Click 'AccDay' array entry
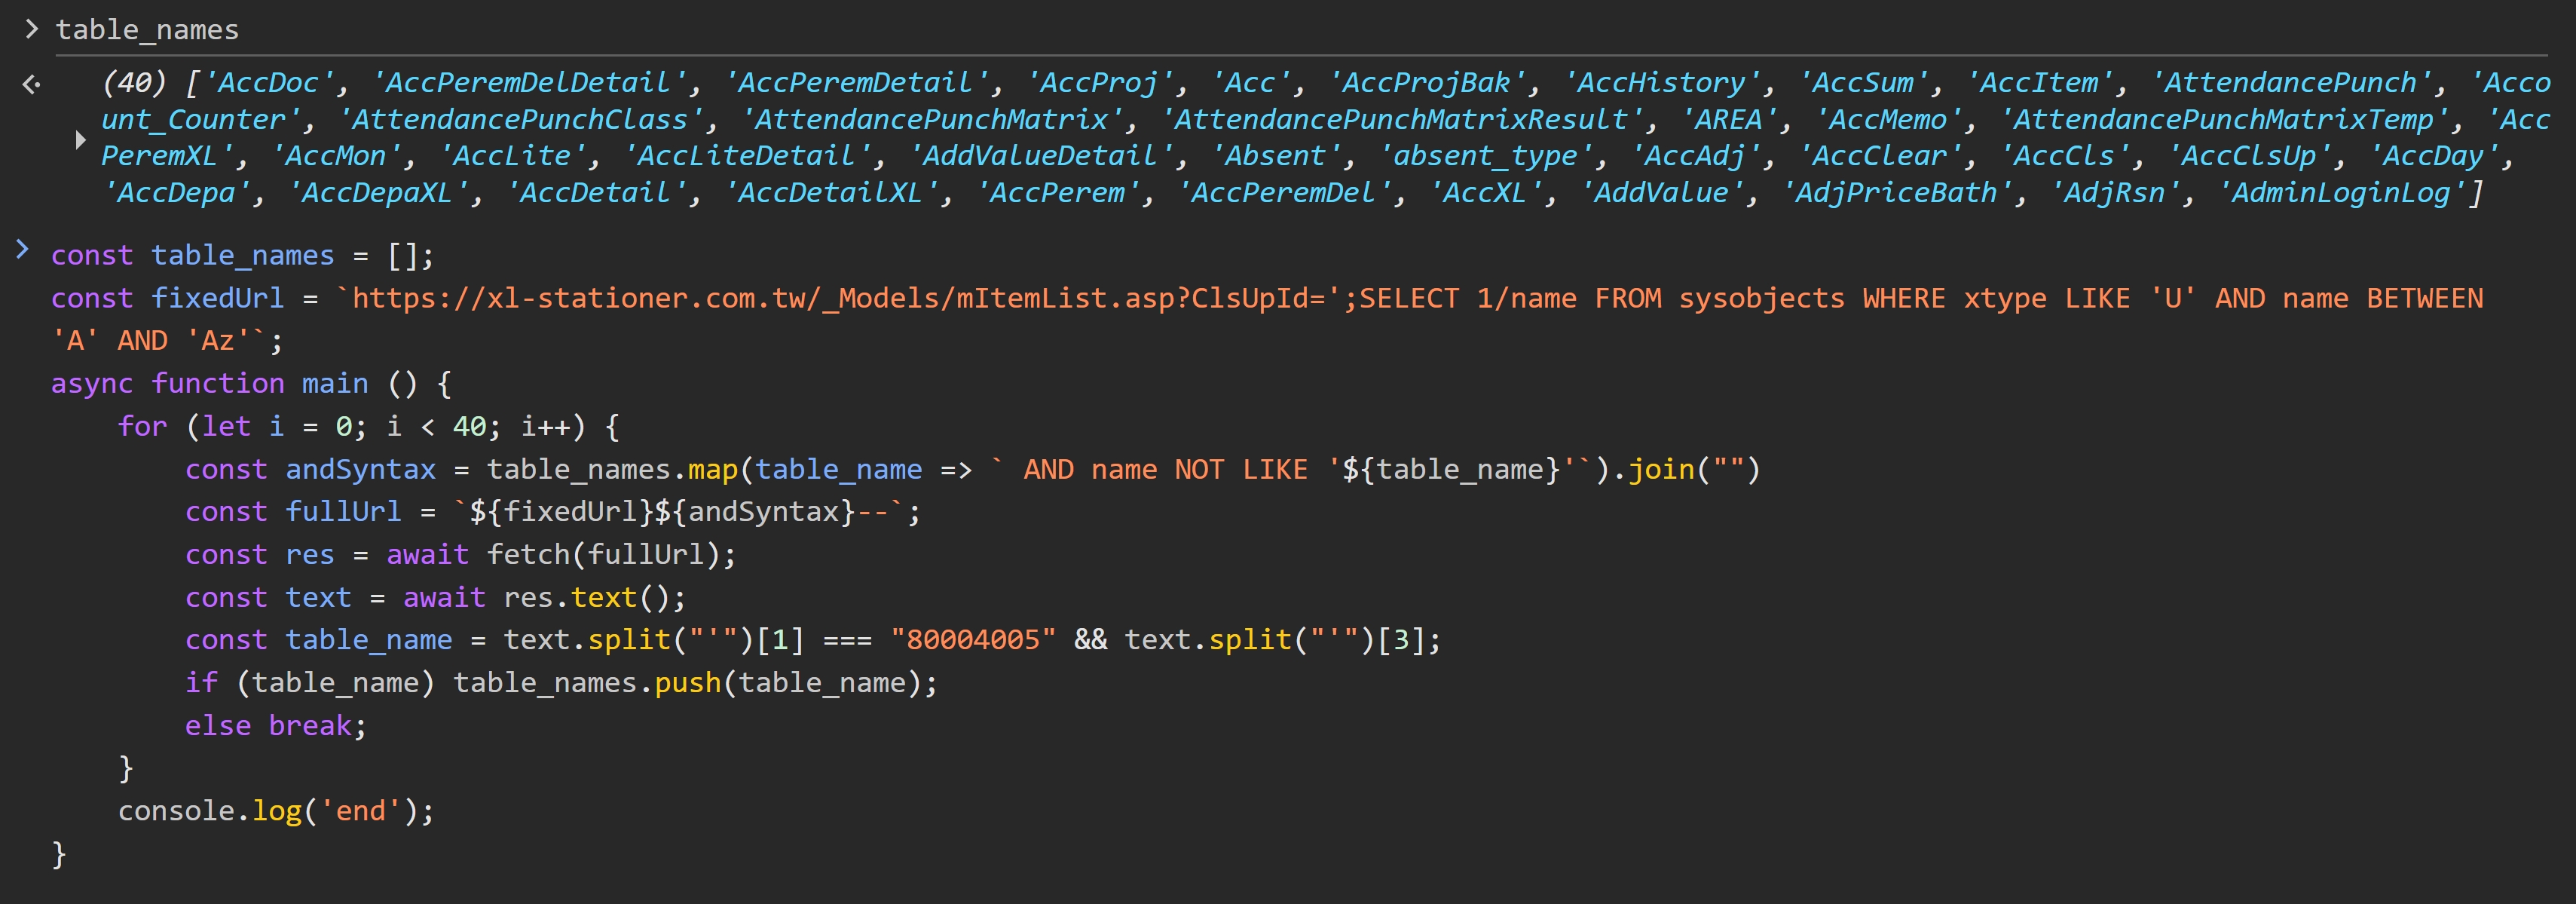Screen dimensions: 2576x904 click(2435, 157)
